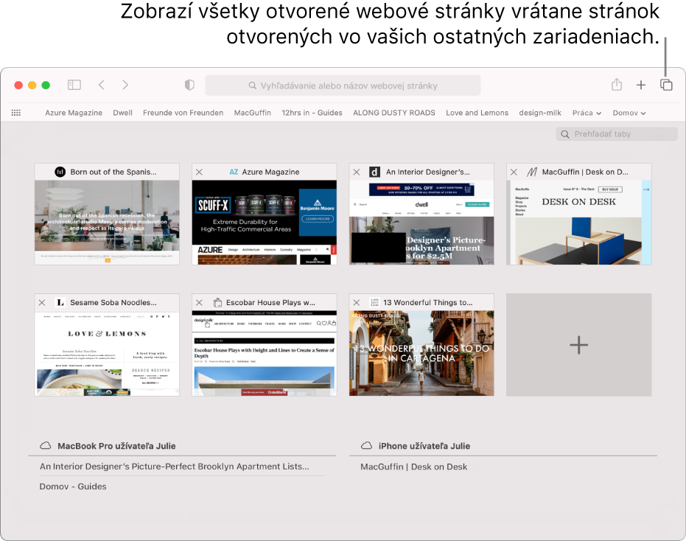Open the Azure Magazine tab thumbnail
686x541 pixels.
265,223
